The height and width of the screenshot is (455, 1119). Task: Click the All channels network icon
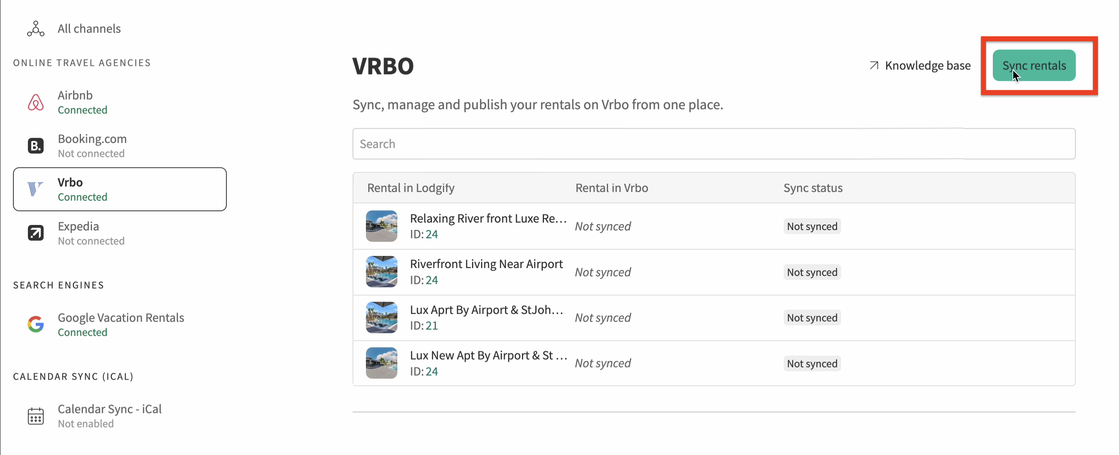point(36,29)
